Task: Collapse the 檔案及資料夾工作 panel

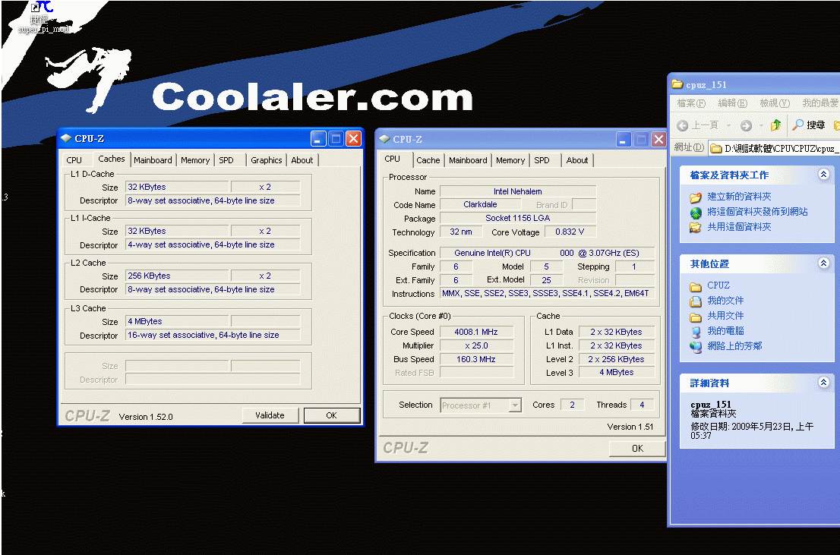Action: (824, 174)
